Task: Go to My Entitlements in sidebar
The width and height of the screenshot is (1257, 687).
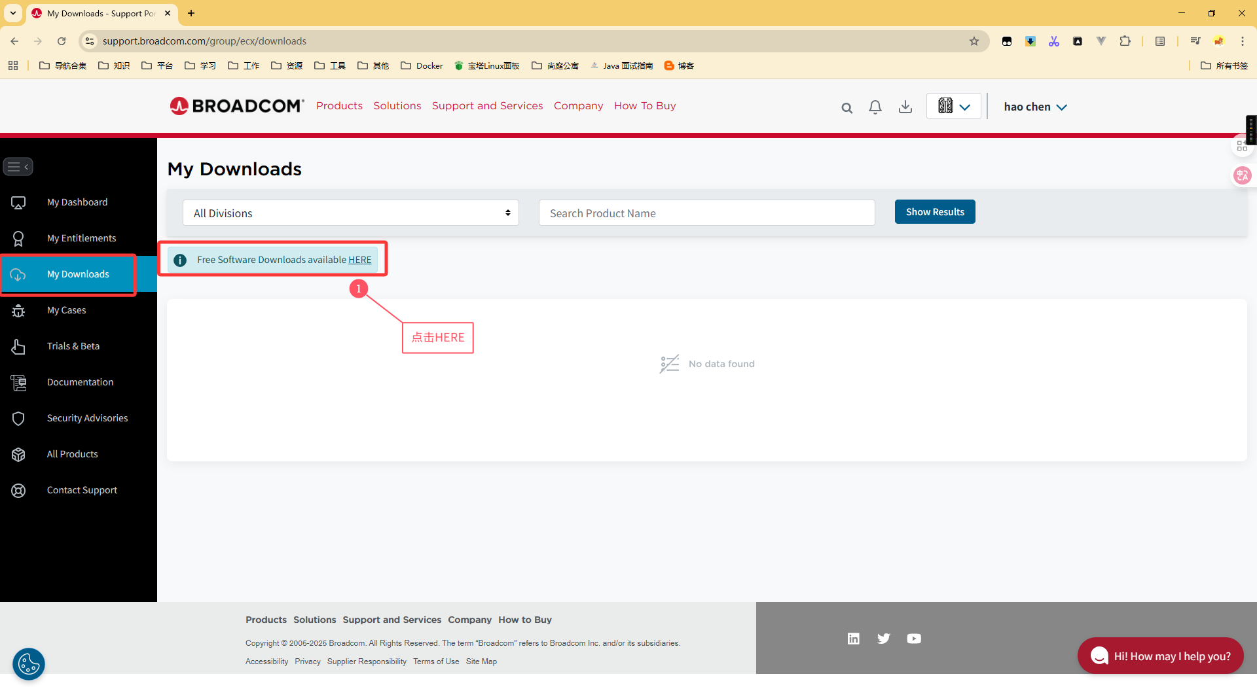Action: pyautogui.click(x=81, y=238)
